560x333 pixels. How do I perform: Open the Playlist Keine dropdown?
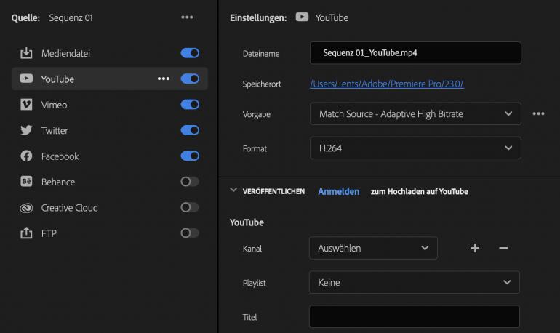[415, 282]
